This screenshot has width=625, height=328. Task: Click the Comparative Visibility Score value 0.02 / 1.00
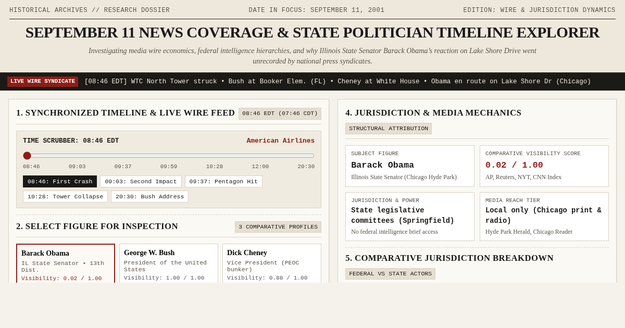514,165
